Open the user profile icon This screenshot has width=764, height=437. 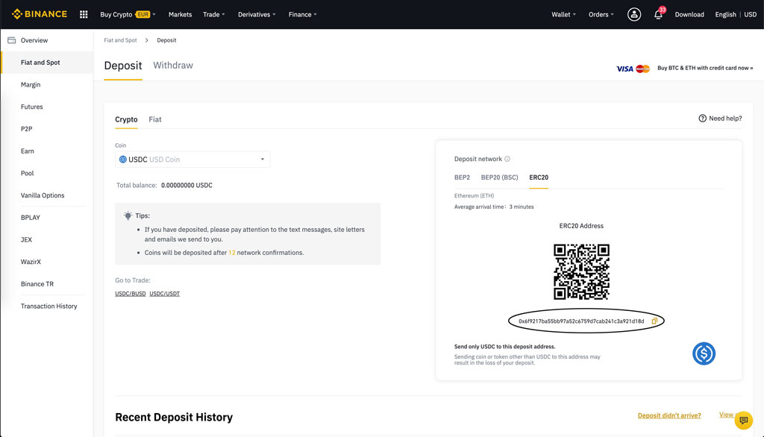point(634,15)
